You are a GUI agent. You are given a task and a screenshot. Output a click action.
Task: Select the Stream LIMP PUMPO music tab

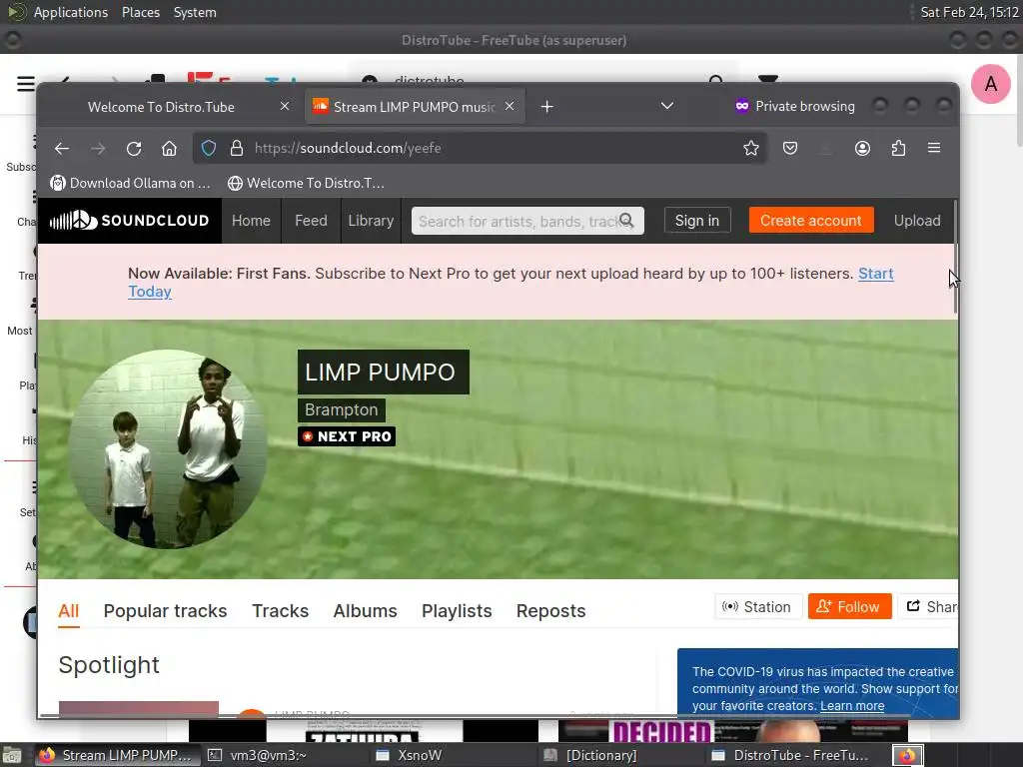(415, 107)
